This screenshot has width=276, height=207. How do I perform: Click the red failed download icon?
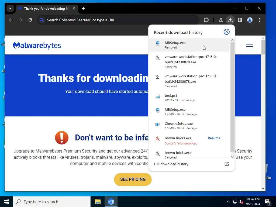tap(157, 139)
